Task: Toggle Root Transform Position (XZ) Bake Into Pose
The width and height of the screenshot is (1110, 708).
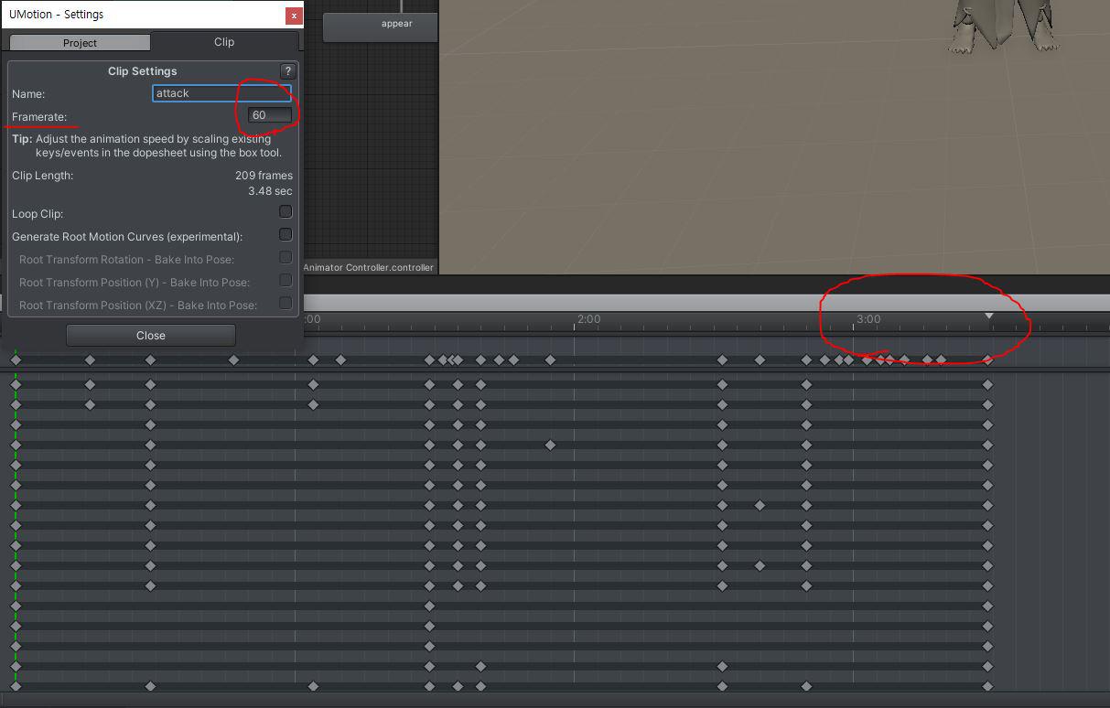Action: coord(286,303)
